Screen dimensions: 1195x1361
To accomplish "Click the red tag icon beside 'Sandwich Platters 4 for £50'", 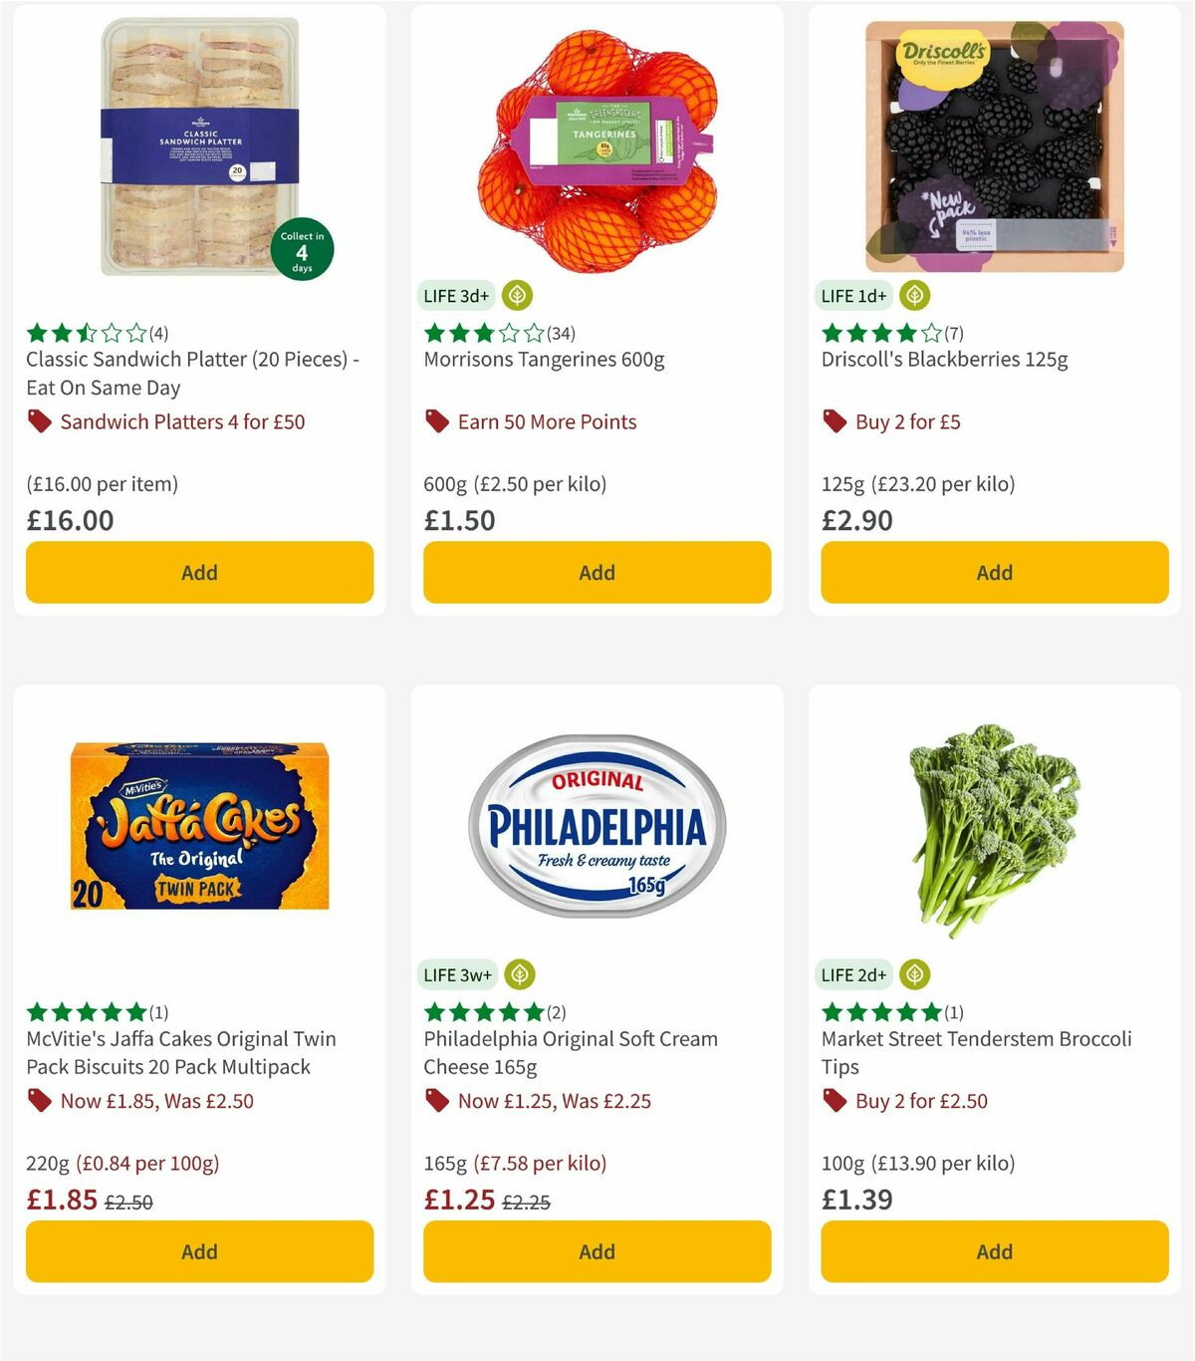I will point(39,421).
